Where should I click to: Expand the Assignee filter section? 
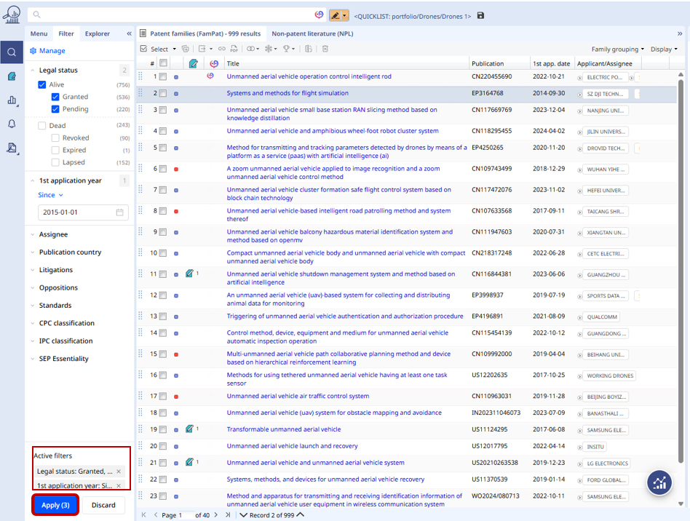53,234
